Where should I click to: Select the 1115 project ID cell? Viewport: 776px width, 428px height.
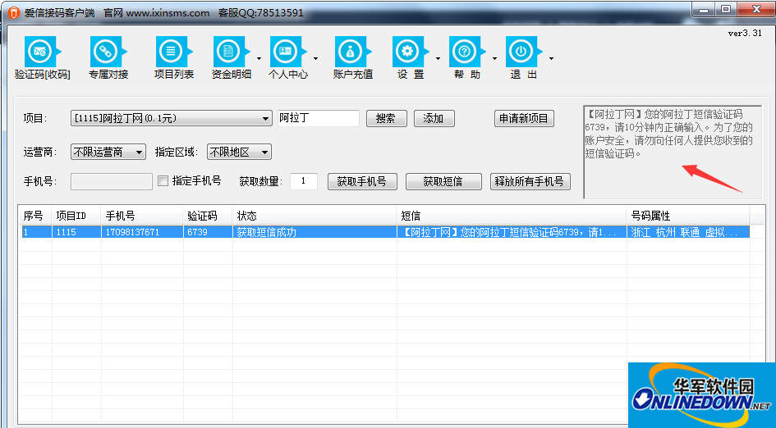(x=76, y=232)
